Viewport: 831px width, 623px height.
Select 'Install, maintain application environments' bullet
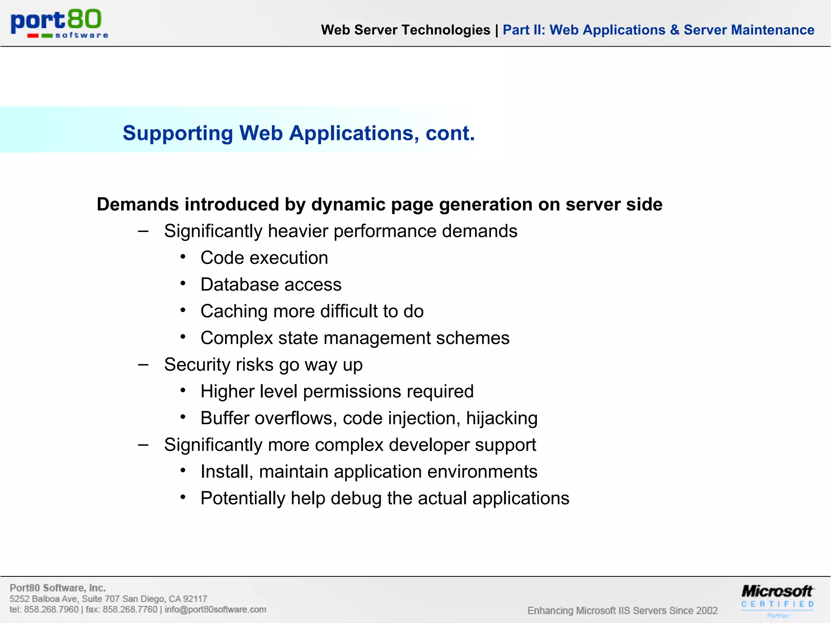coord(369,472)
